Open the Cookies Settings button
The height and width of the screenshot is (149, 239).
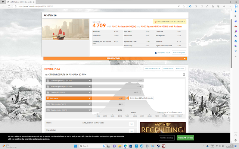pos(167,138)
